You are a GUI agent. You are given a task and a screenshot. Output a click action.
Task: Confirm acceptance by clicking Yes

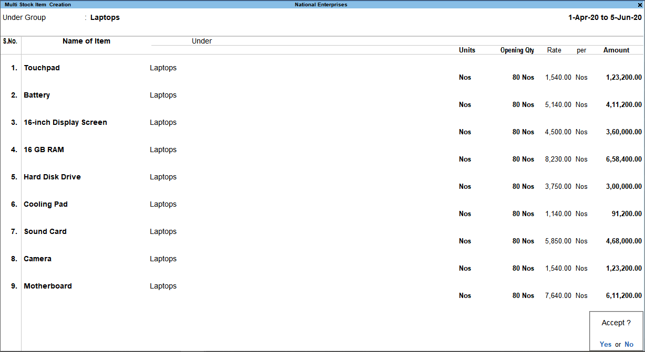pyautogui.click(x=605, y=344)
